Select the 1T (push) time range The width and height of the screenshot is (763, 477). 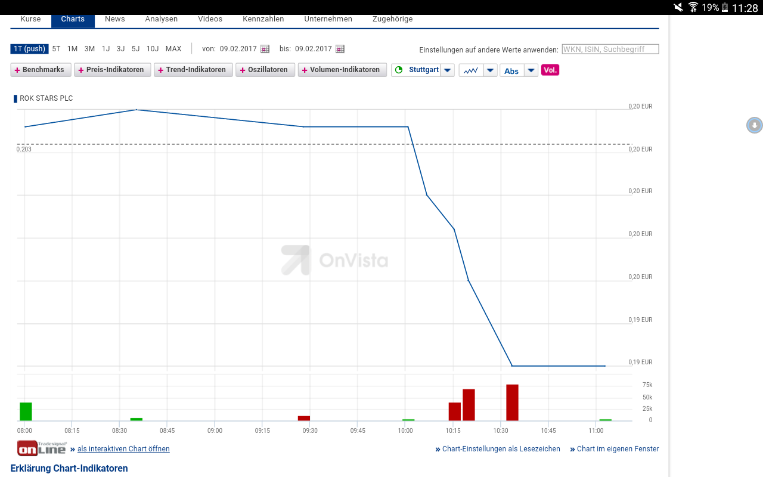(29, 49)
